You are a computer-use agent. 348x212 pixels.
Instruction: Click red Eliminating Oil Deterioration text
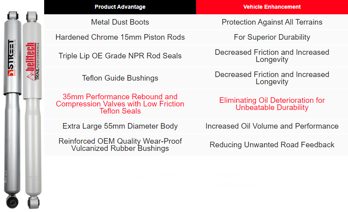point(272,104)
